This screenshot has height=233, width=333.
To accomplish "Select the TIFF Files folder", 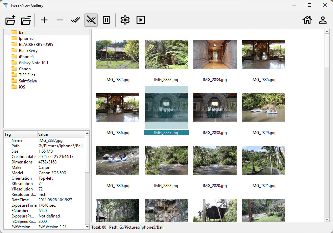I will point(27,75).
